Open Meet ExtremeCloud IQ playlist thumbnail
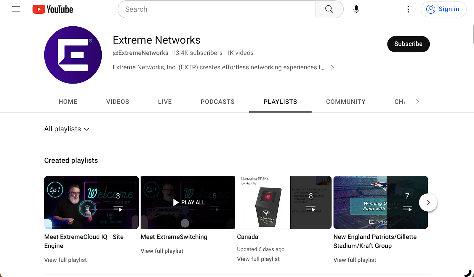This screenshot has width=474, height=277. 92,202
